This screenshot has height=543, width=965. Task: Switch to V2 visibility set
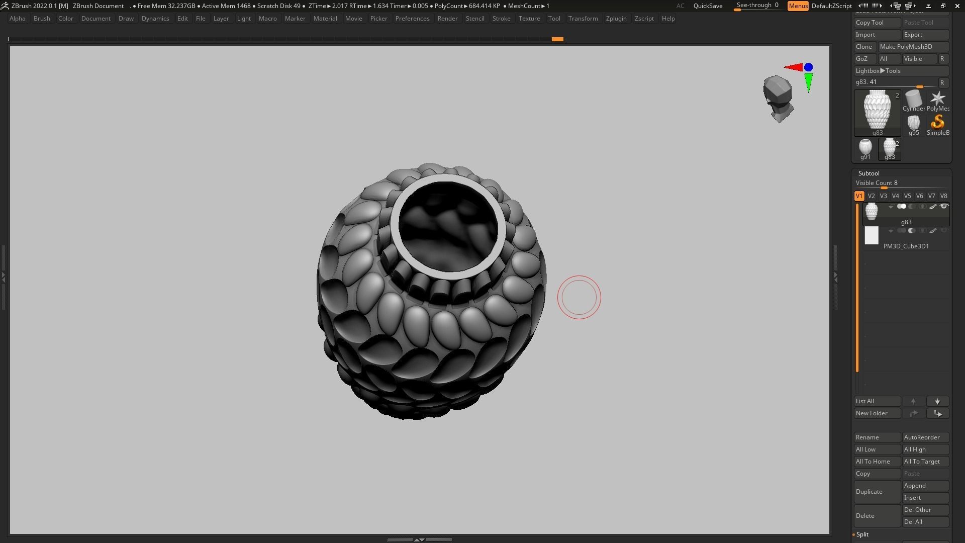click(871, 196)
